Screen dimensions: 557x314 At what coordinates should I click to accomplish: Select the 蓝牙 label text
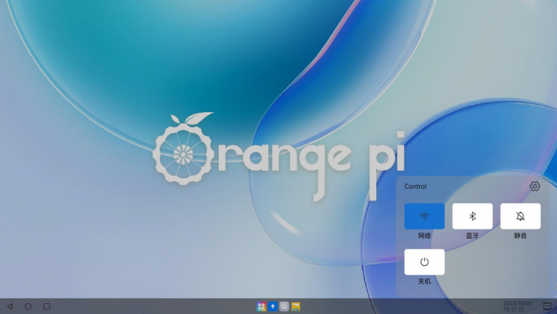472,235
